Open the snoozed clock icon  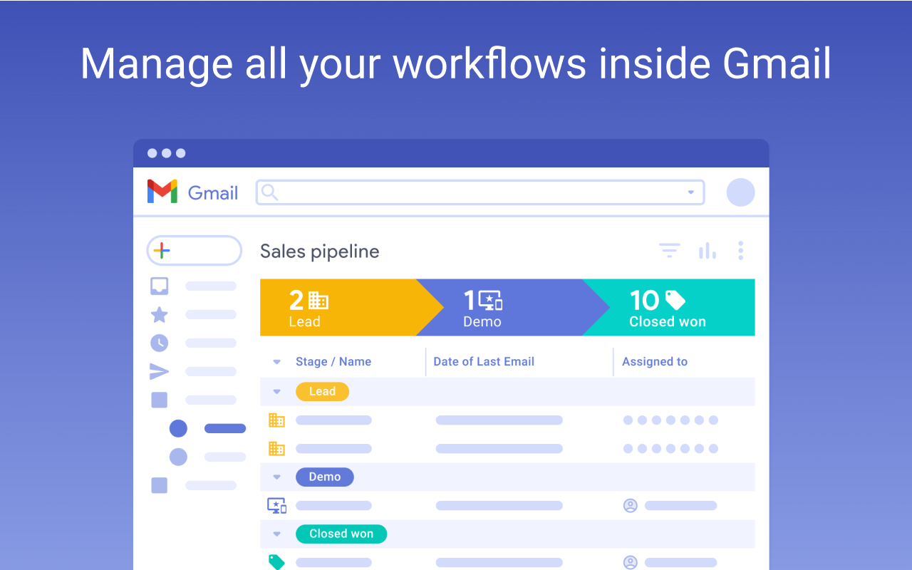(159, 343)
